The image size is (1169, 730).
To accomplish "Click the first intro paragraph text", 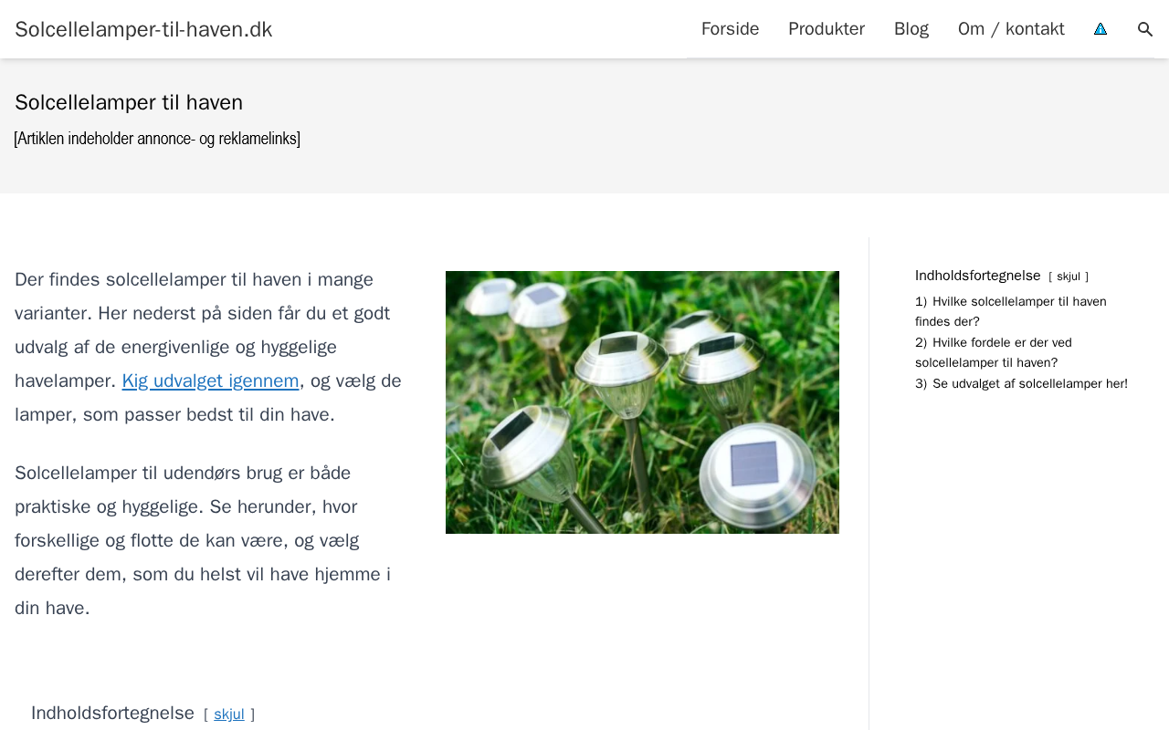I will [209, 347].
